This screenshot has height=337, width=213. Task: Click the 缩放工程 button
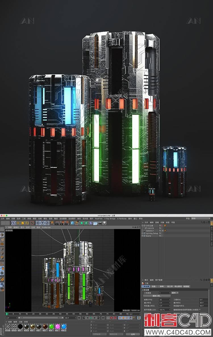pos(156,296)
